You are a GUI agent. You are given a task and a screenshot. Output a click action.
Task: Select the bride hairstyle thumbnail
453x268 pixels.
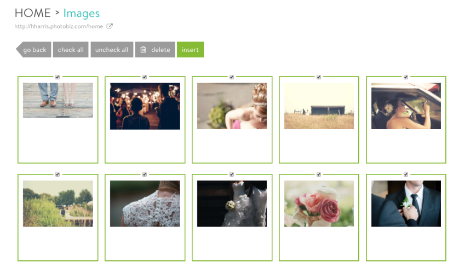click(232, 106)
